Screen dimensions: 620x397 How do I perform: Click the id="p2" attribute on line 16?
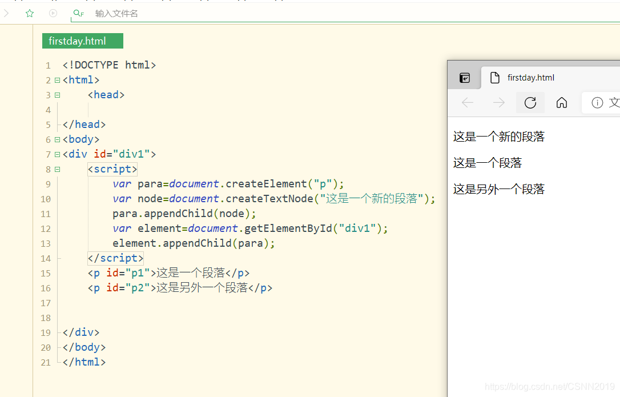pyautogui.click(x=128, y=288)
